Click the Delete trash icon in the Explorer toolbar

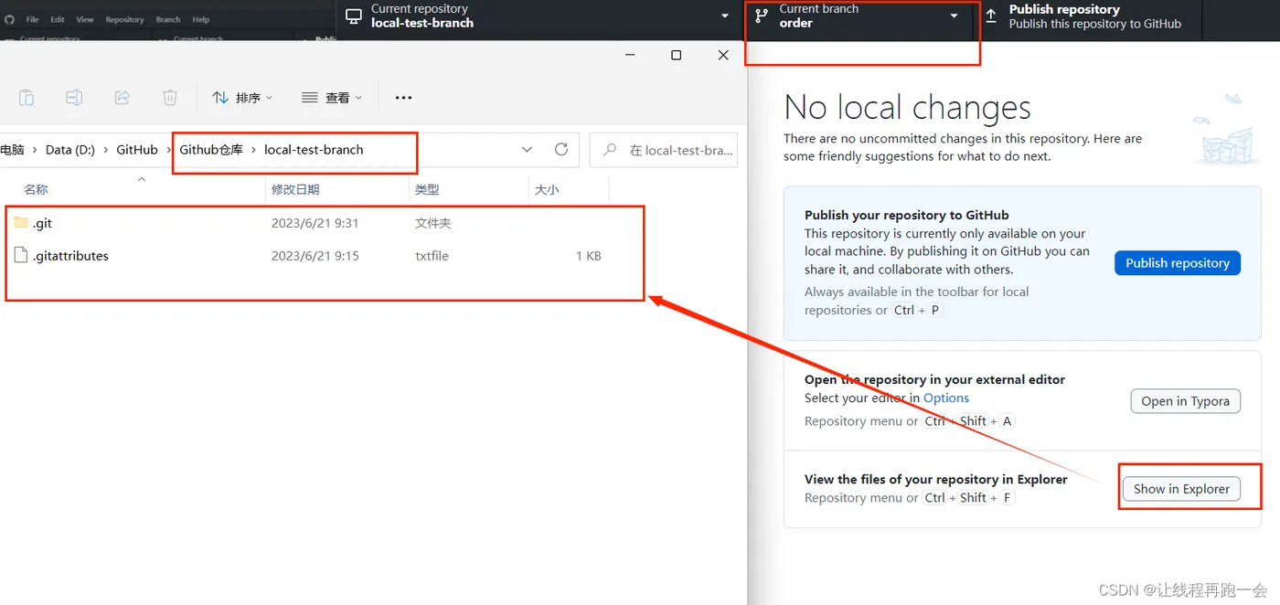click(170, 97)
